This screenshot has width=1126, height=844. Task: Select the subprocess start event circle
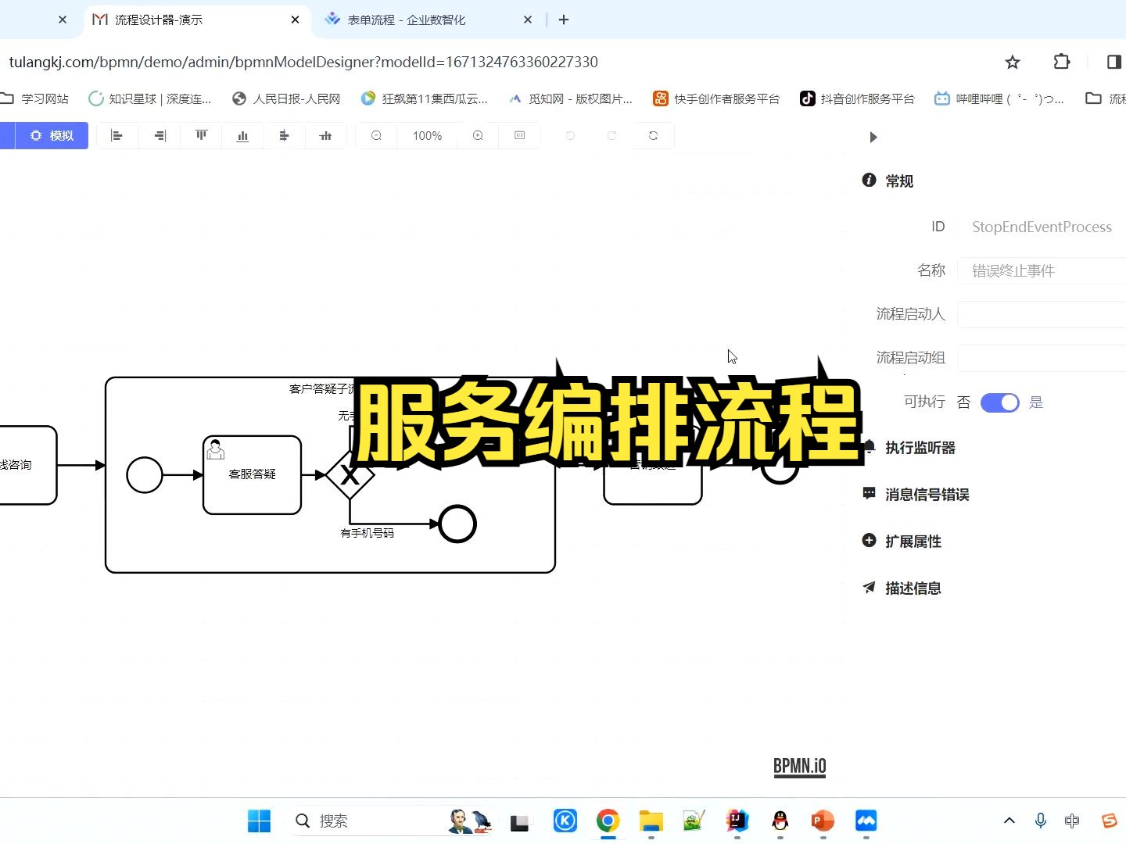tap(145, 474)
